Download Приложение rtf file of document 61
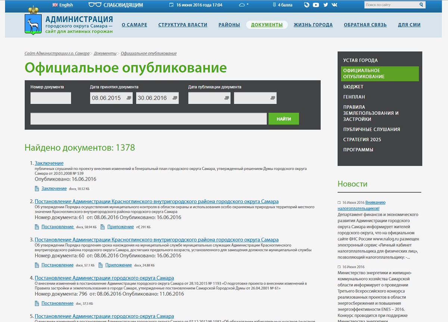The height and width of the screenshot is (322, 448). (120, 226)
